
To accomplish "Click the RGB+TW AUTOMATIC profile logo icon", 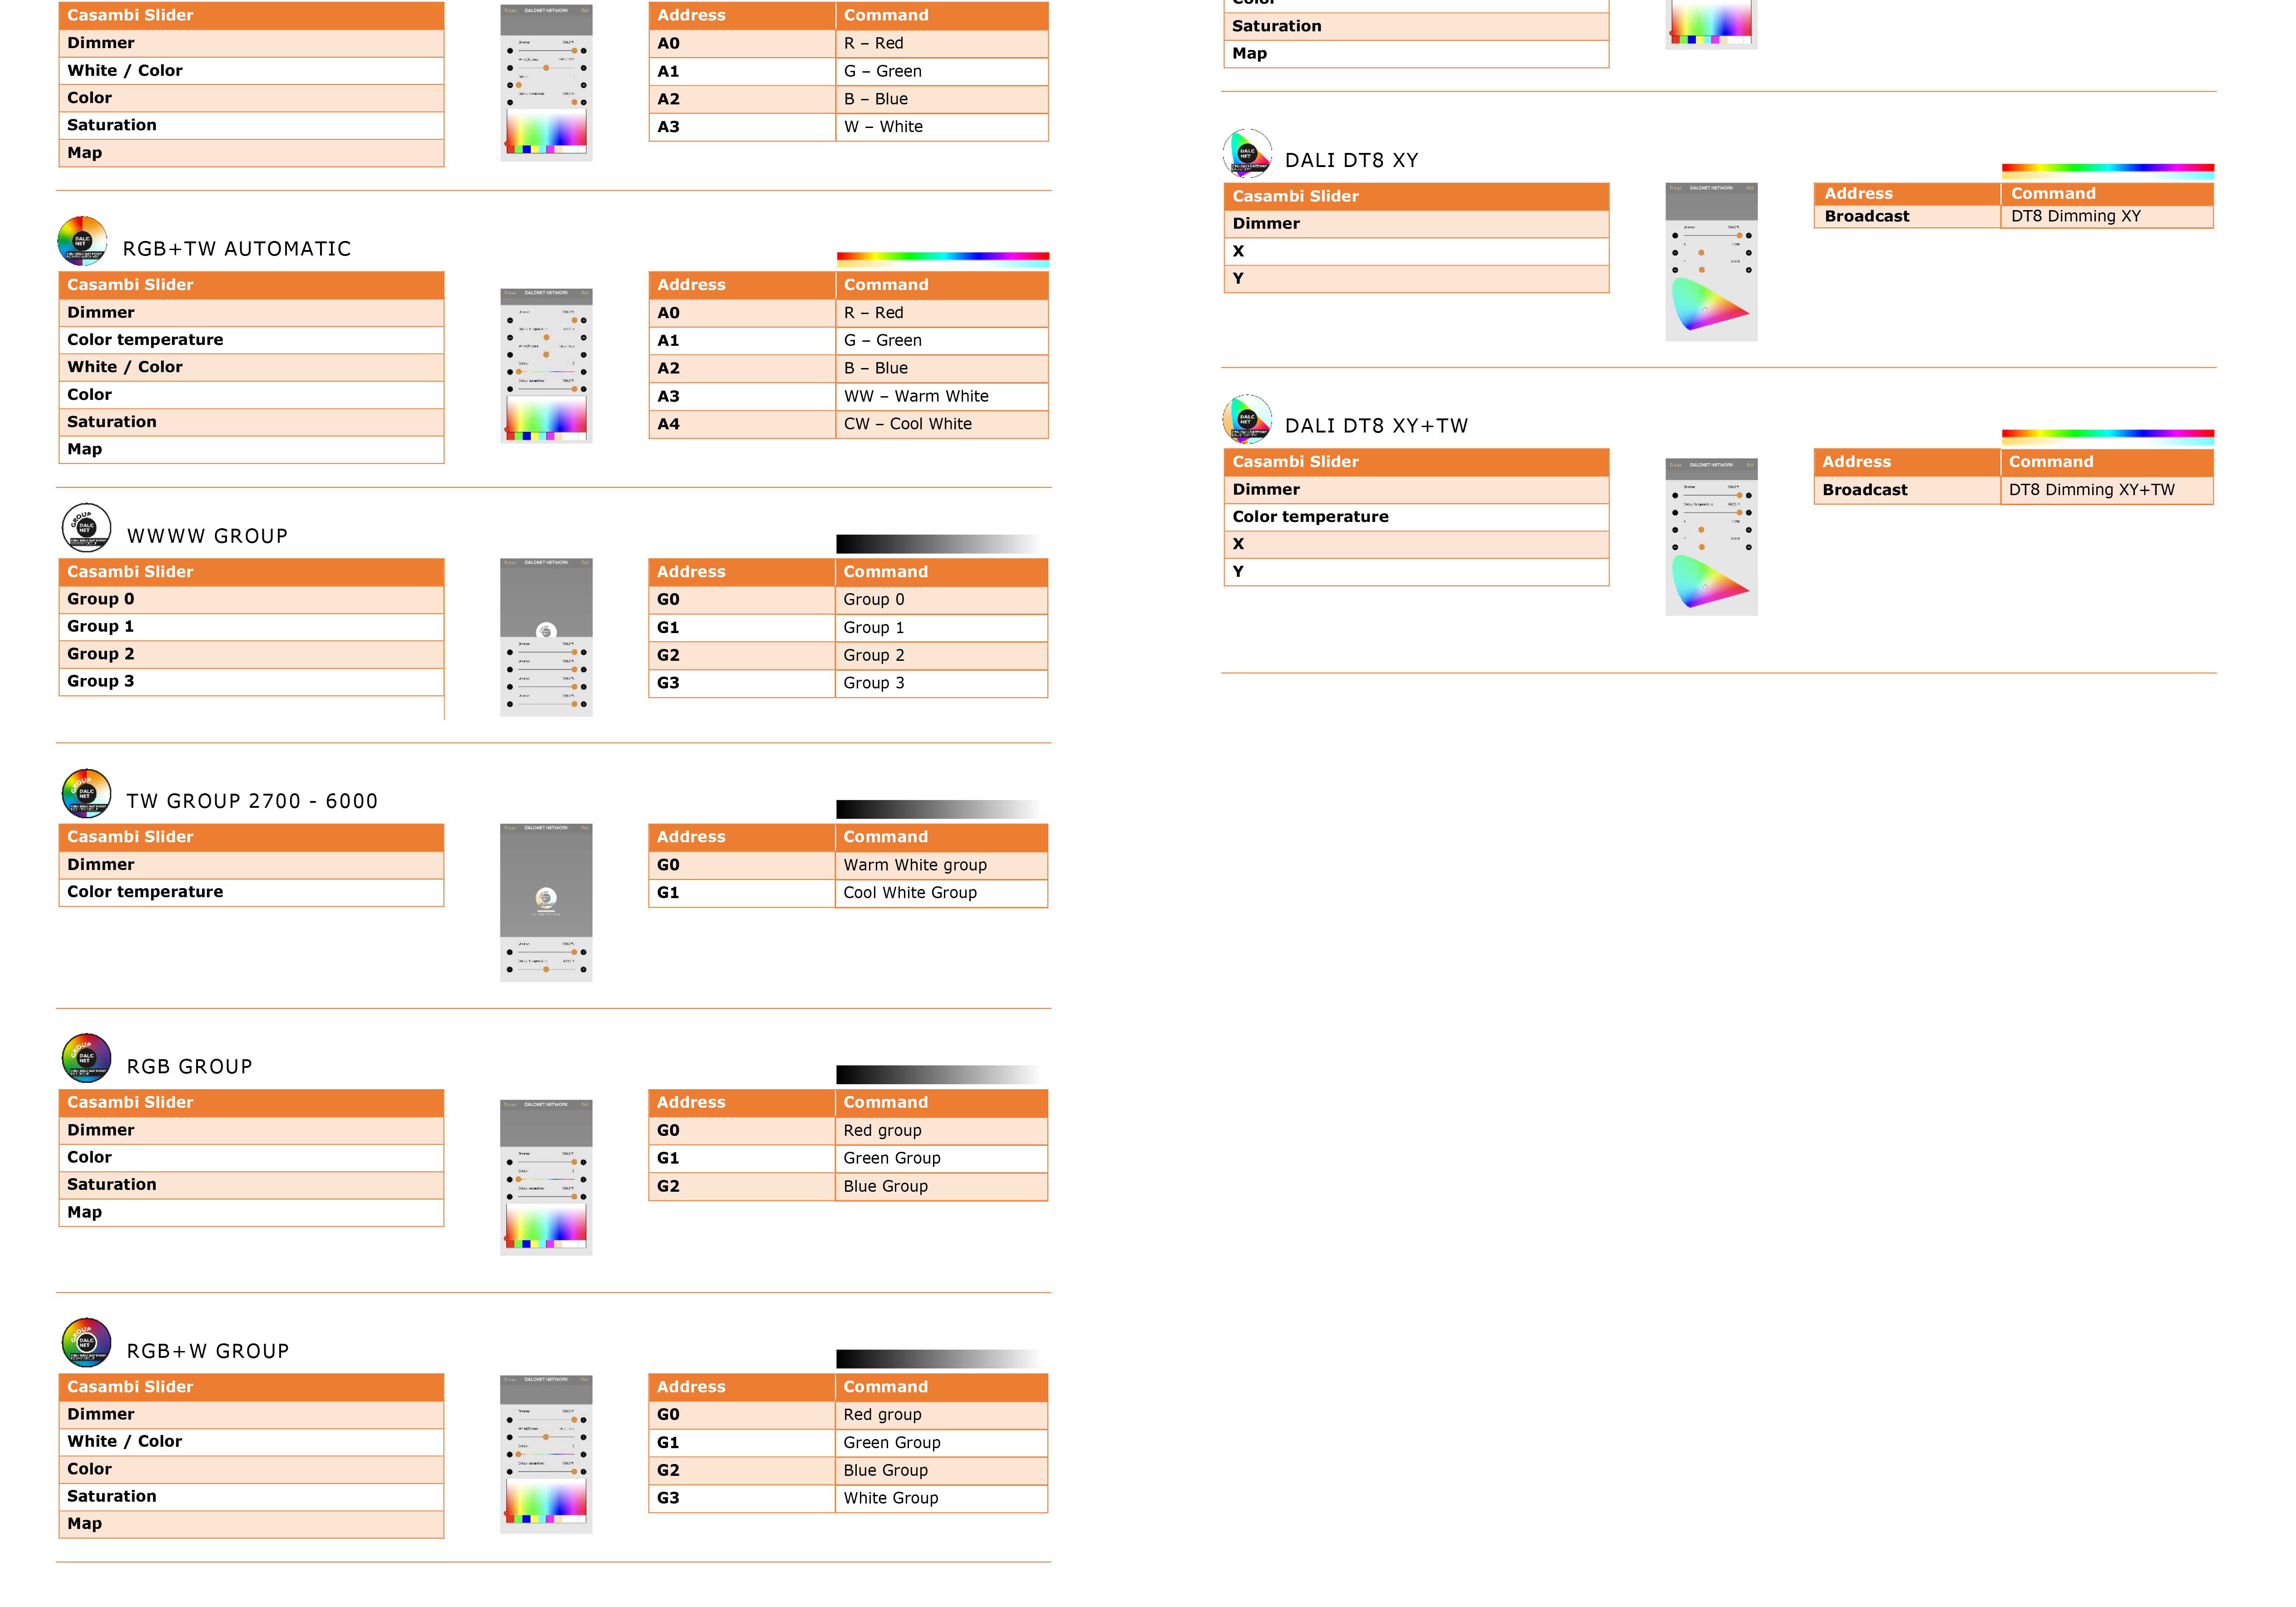I will [x=82, y=241].
